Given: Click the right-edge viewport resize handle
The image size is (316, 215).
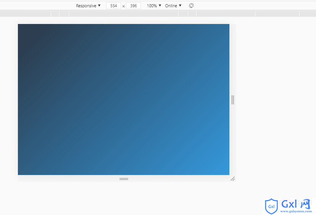Looking at the screenshot, I should [233, 99].
